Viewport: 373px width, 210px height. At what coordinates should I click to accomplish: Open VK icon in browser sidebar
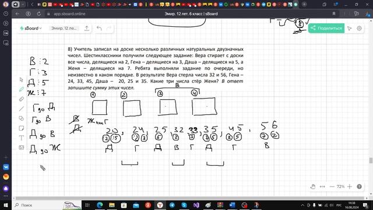point(6,167)
